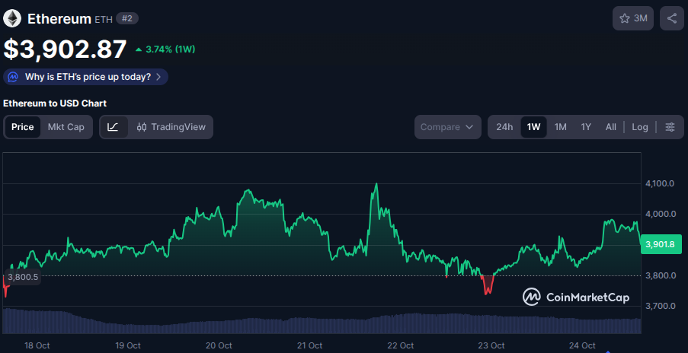Select the 24h time range
Viewport: 688px width, 353px height.
(x=504, y=127)
